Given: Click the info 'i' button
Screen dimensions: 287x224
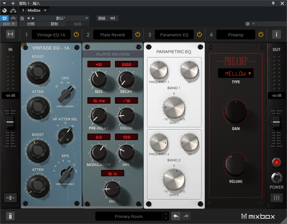Looking at the screenshot, I should (276, 34).
